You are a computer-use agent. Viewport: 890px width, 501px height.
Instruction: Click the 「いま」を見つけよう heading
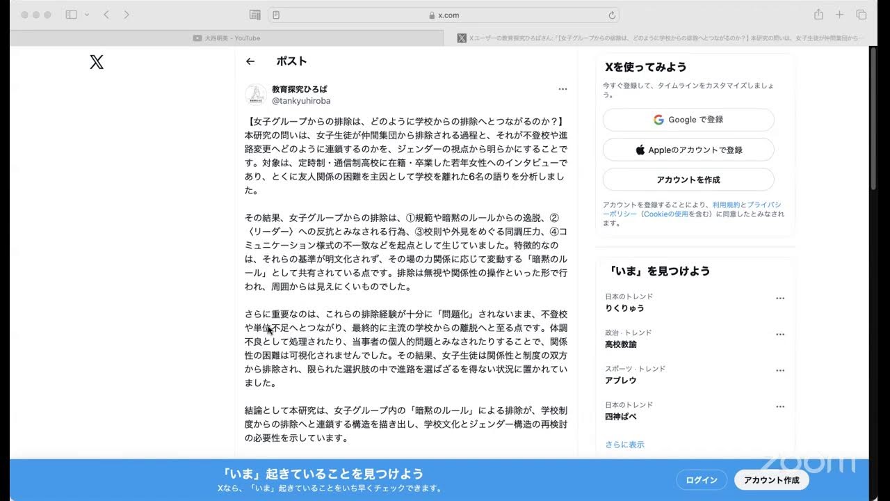659,271
